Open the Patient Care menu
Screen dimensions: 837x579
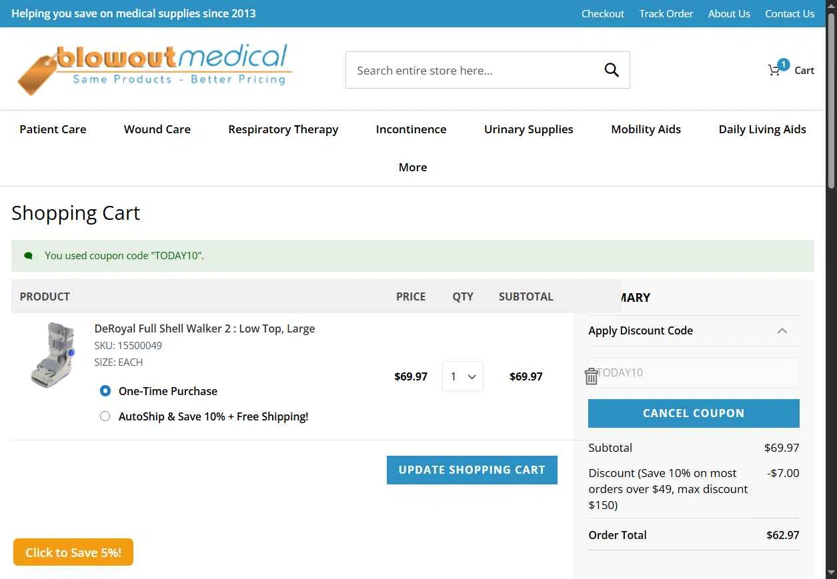53,129
